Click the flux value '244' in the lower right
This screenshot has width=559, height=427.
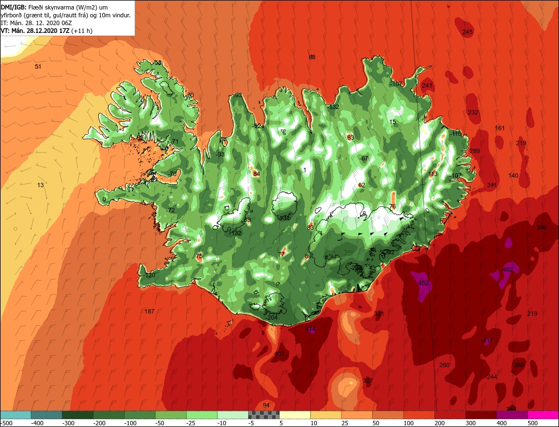tap(492, 377)
